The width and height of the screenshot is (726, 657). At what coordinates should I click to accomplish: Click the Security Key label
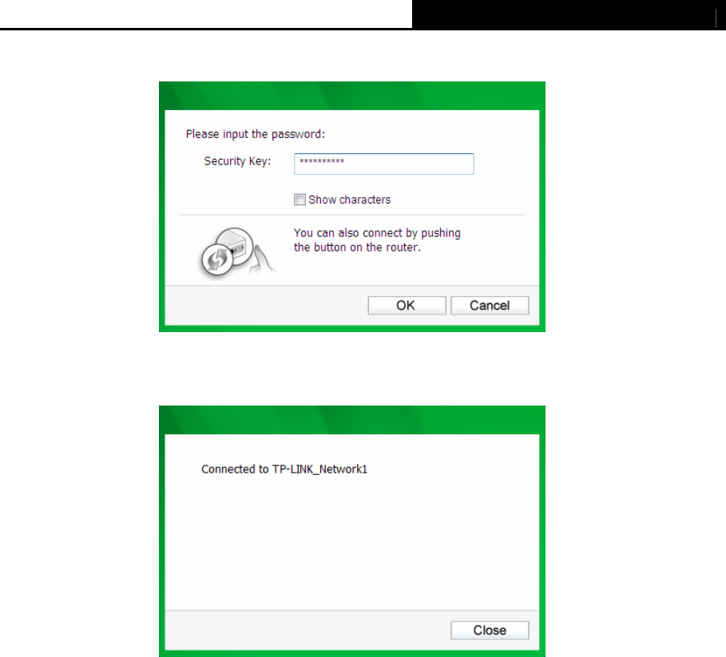(x=237, y=161)
